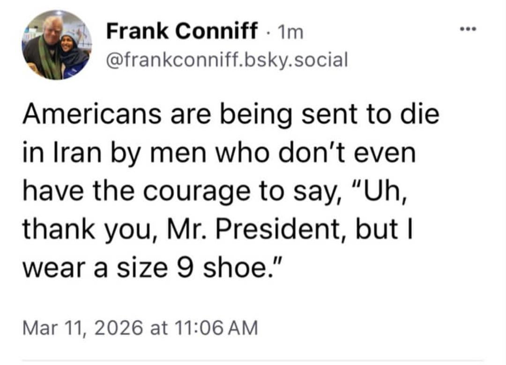
Task: Click the @frankconniff.bsky.social handle
Action: [x=227, y=60]
